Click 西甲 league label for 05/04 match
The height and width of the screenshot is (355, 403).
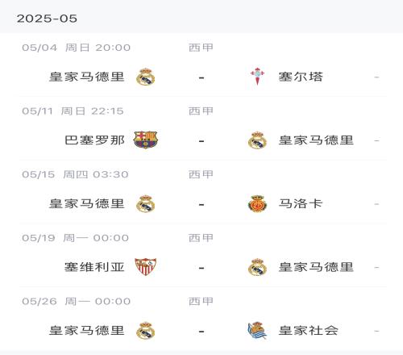pyautogui.click(x=201, y=48)
